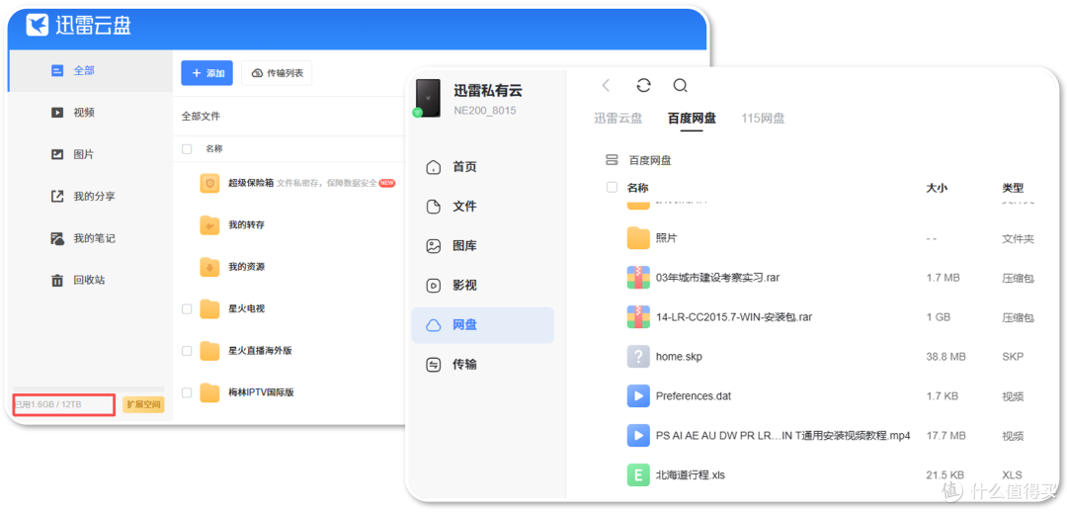
Task: Select file name 北海道行程.xls
Action: (691, 474)
